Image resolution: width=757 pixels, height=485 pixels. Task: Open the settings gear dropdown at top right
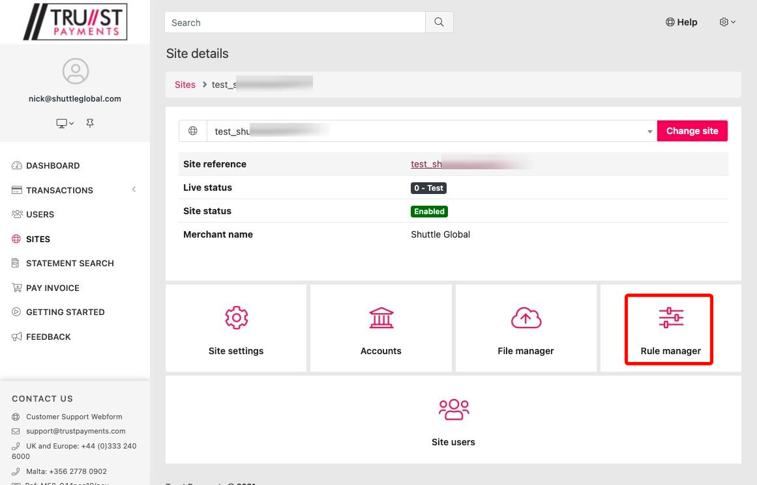point(727,22)
